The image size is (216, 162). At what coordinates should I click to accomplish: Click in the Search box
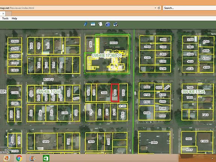189,8
